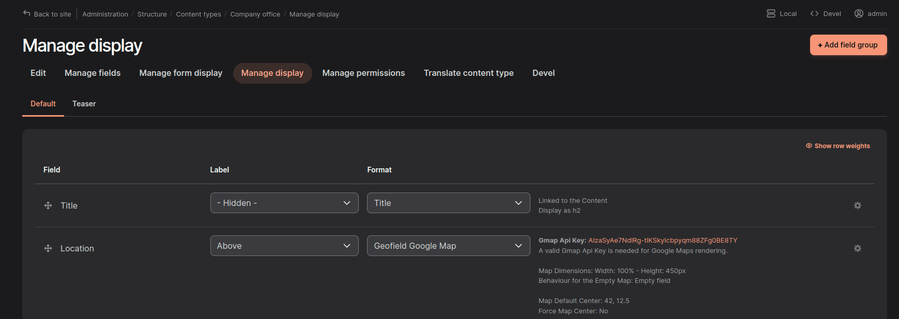Click the Back to site arrow icon
Viewport: 899px width, 319px height.
[27, 13]
